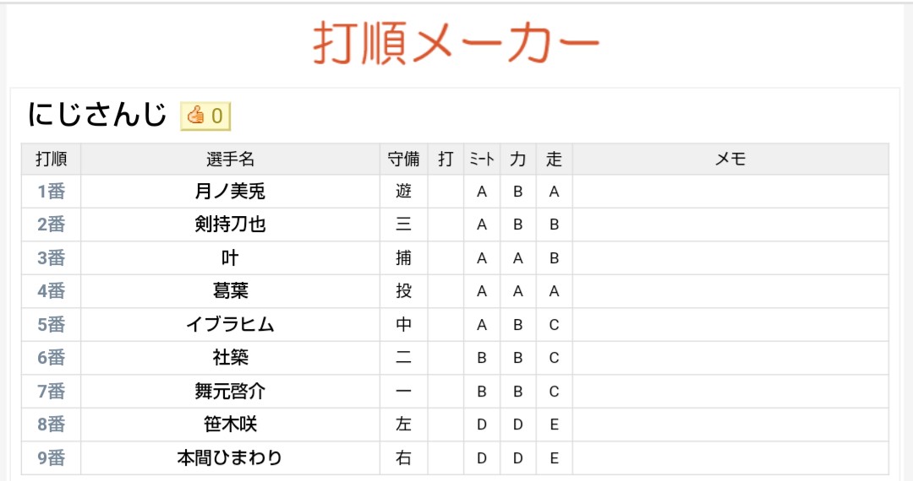Viewport: 913px width, 481px height.
Task: Select the 9番 batting slot
Action: click(52, 457)
